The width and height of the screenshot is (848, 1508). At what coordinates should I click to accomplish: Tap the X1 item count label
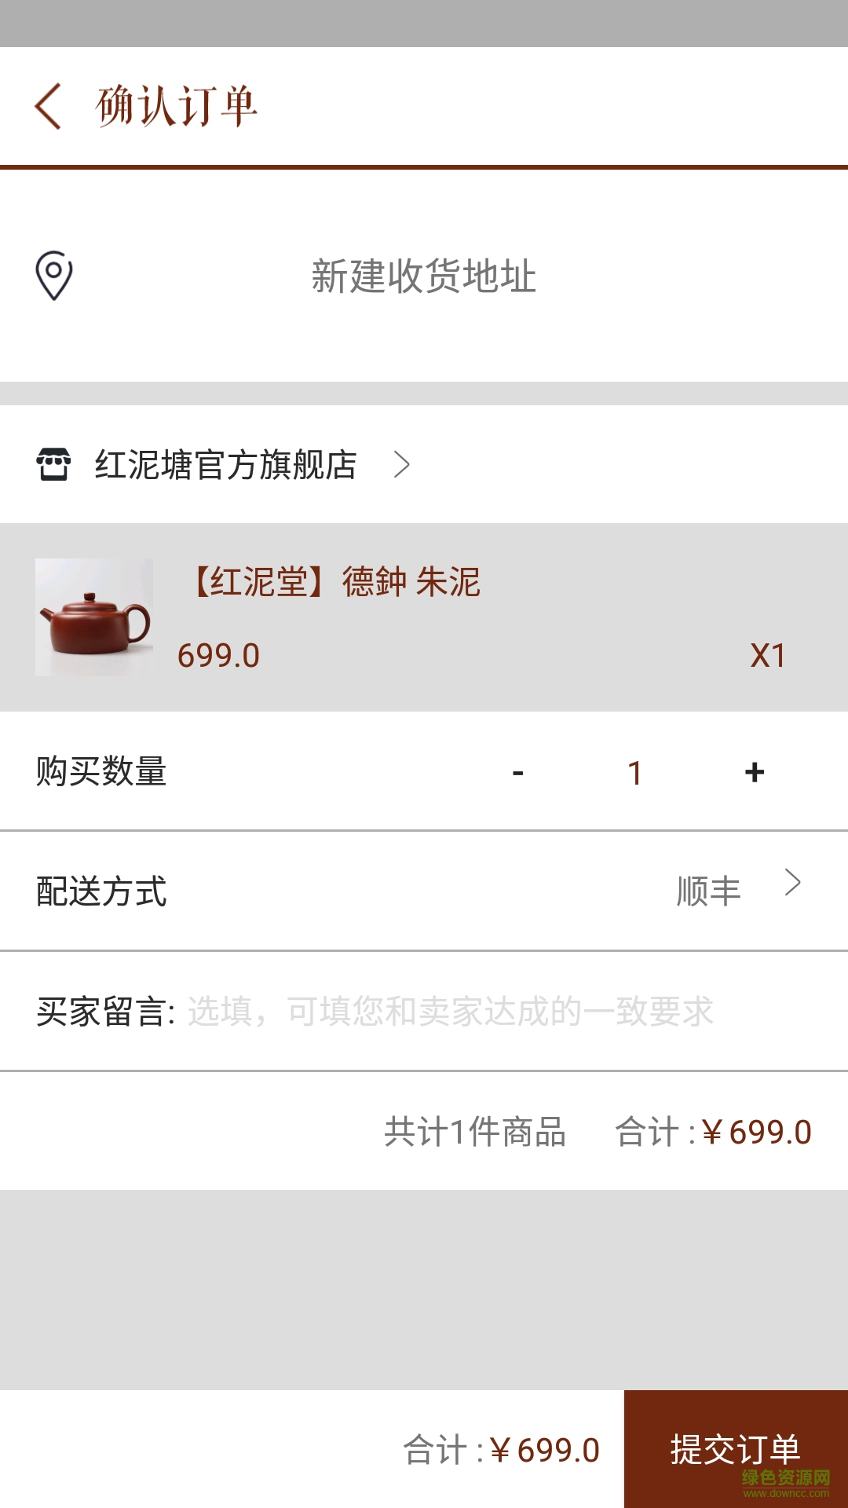pos(767,656)
